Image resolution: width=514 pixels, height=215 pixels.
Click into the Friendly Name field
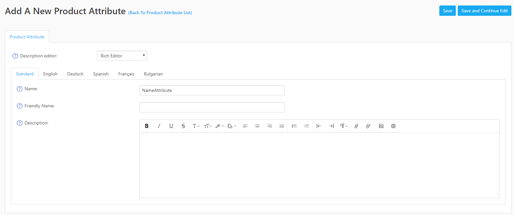coord(212,107)
